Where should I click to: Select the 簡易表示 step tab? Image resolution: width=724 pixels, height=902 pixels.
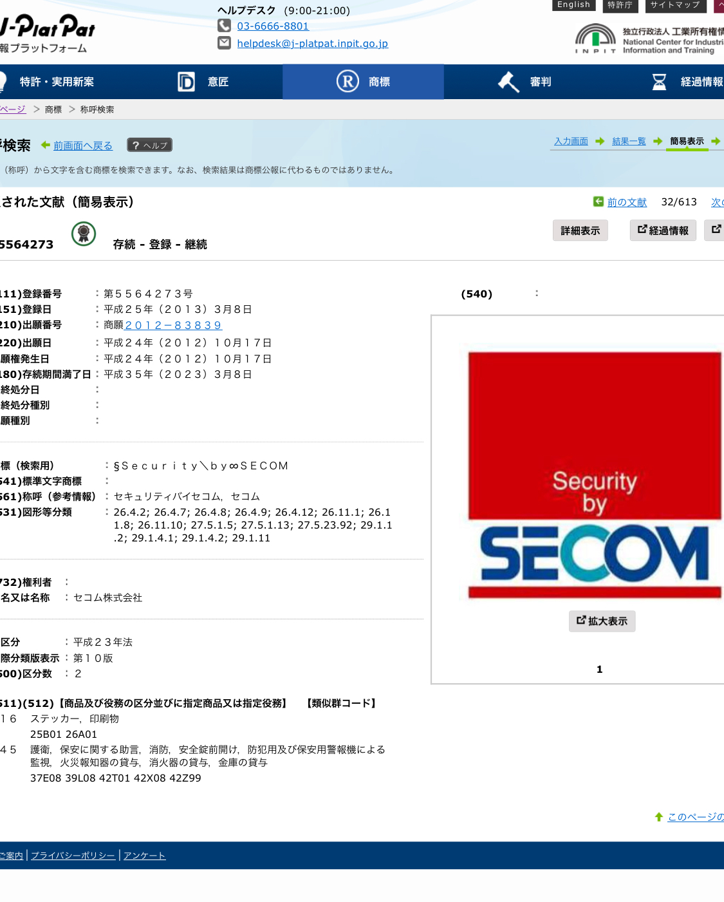[687, 142]
